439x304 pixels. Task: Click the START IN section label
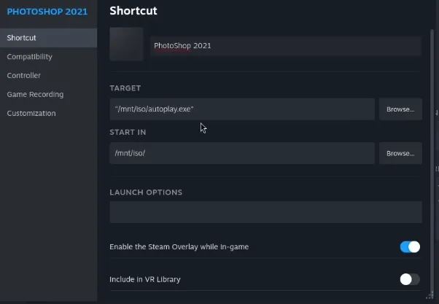(x=128, y=132)
